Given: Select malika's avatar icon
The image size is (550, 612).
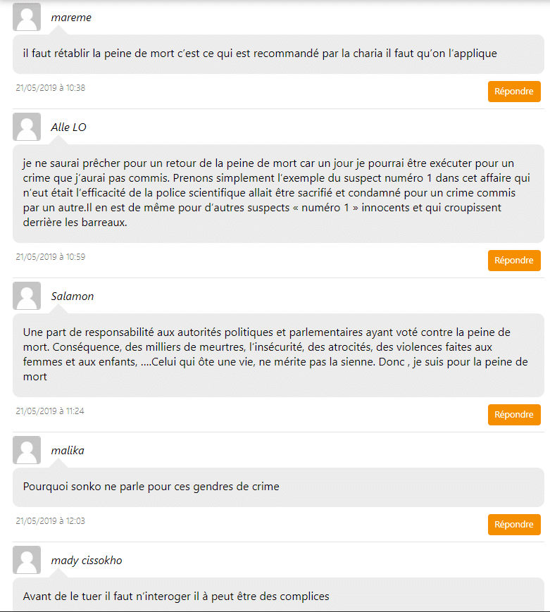Looking at the screenshot, I should (x=27, y=450).
